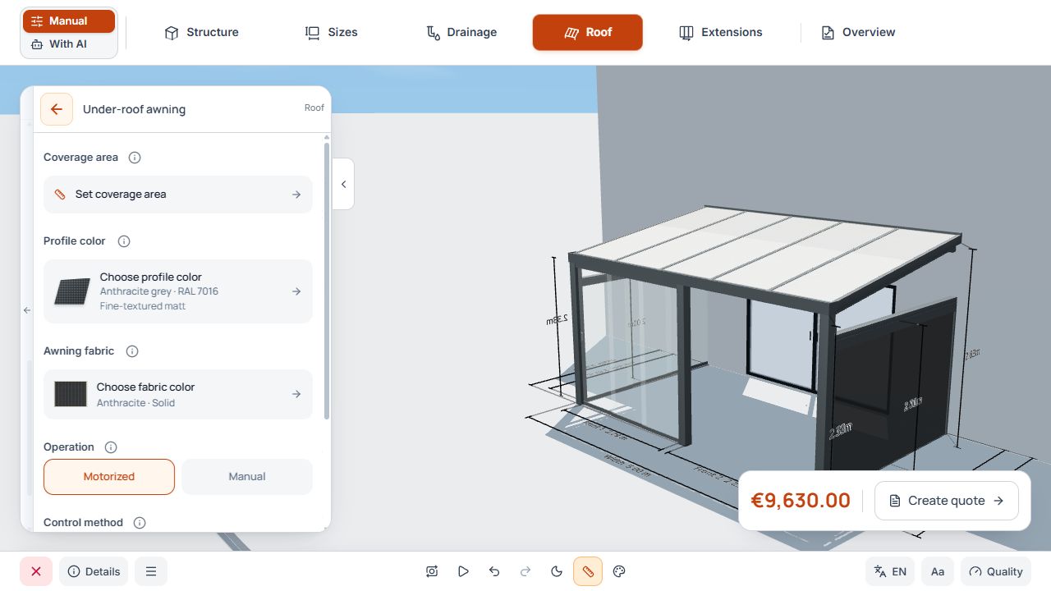Click the play animation icon

click(x=463, y=571)
